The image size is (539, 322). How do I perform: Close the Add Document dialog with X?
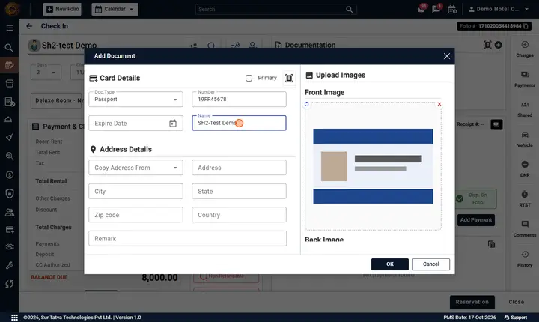coord(446,56)
